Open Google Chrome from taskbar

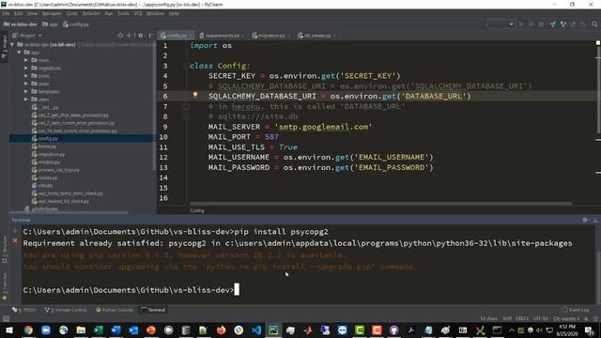[28, 330]
